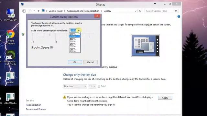Click the scale percentage text field
This screenshot has height=116, width=207.
coord(73,30)
